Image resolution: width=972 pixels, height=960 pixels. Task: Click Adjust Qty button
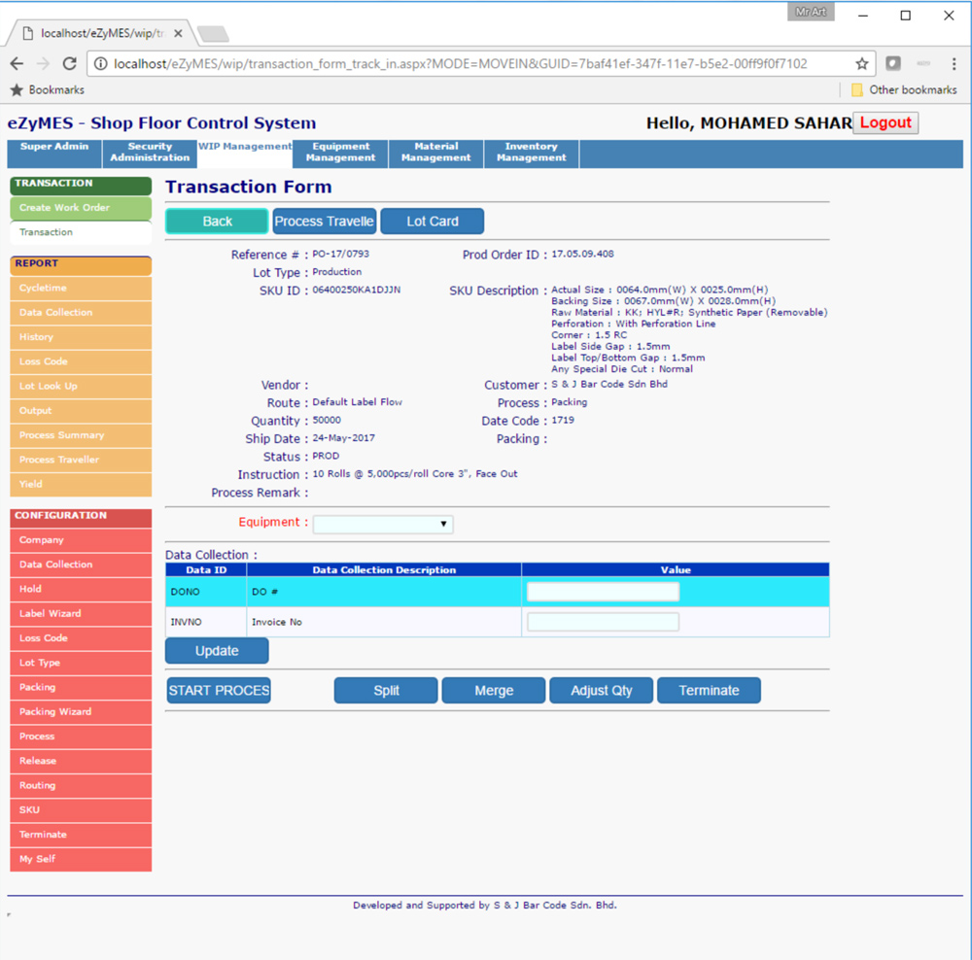(601, 690)
